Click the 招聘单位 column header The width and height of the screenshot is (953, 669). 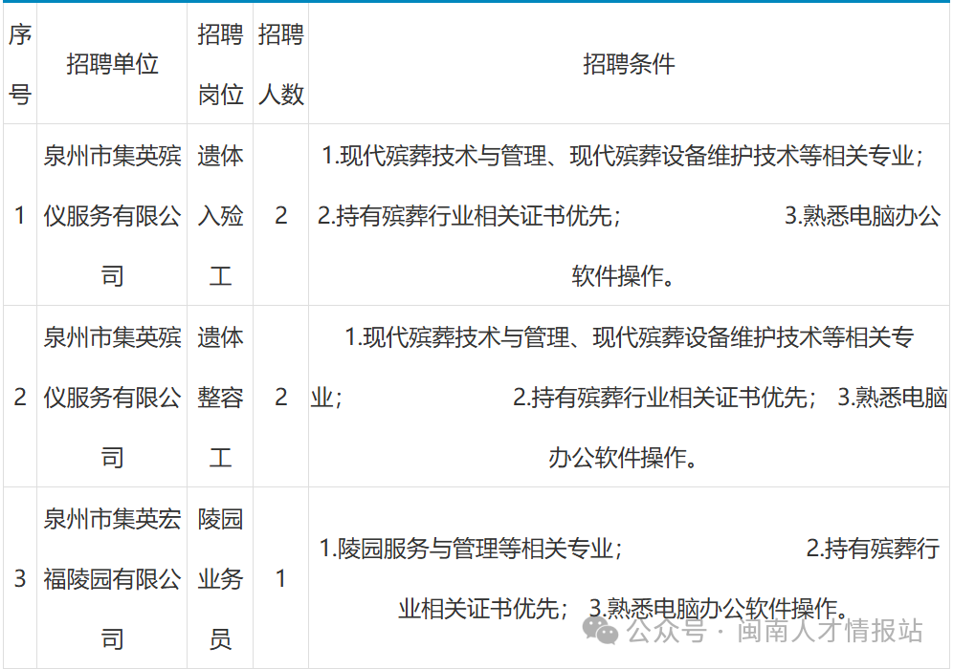(112, 64)
